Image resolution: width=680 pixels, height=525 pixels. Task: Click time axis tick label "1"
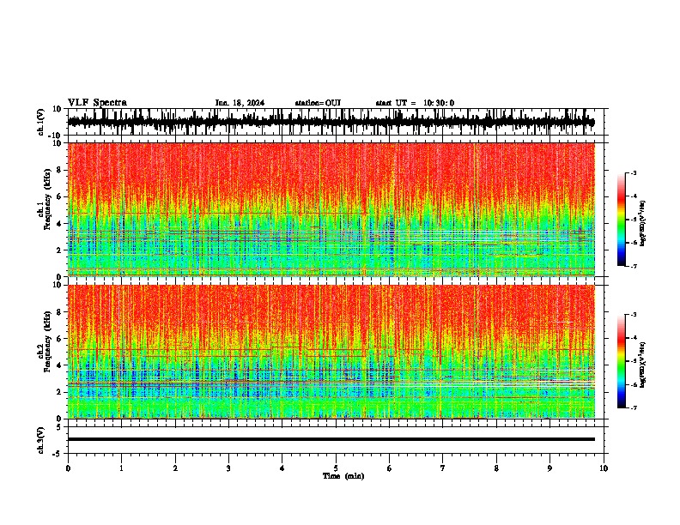click(121, 468)
